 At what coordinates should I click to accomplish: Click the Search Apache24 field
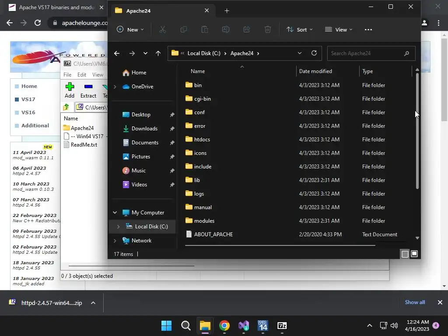(x=371, y=53)
